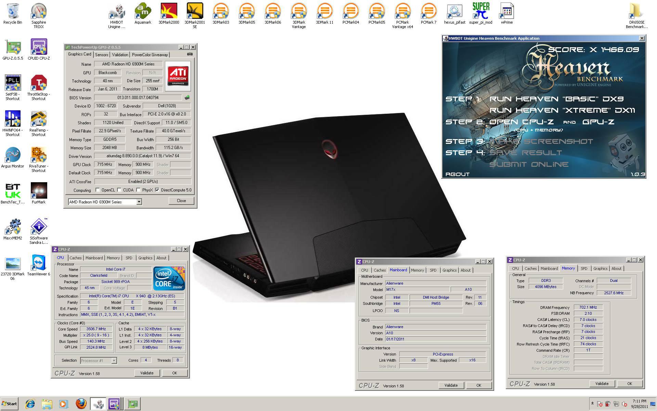Open Caches tab in left CPU-Z

[x=76, y=258]
